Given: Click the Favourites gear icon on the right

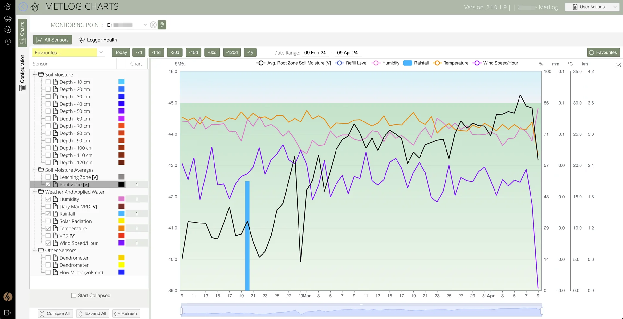Looking at the screenshot, I should pyautogui.click(x=592, y=53).
